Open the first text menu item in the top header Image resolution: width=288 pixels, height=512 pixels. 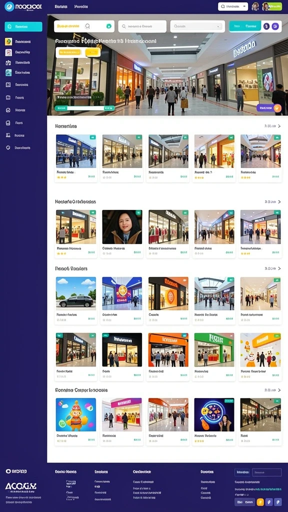point(61,6)
